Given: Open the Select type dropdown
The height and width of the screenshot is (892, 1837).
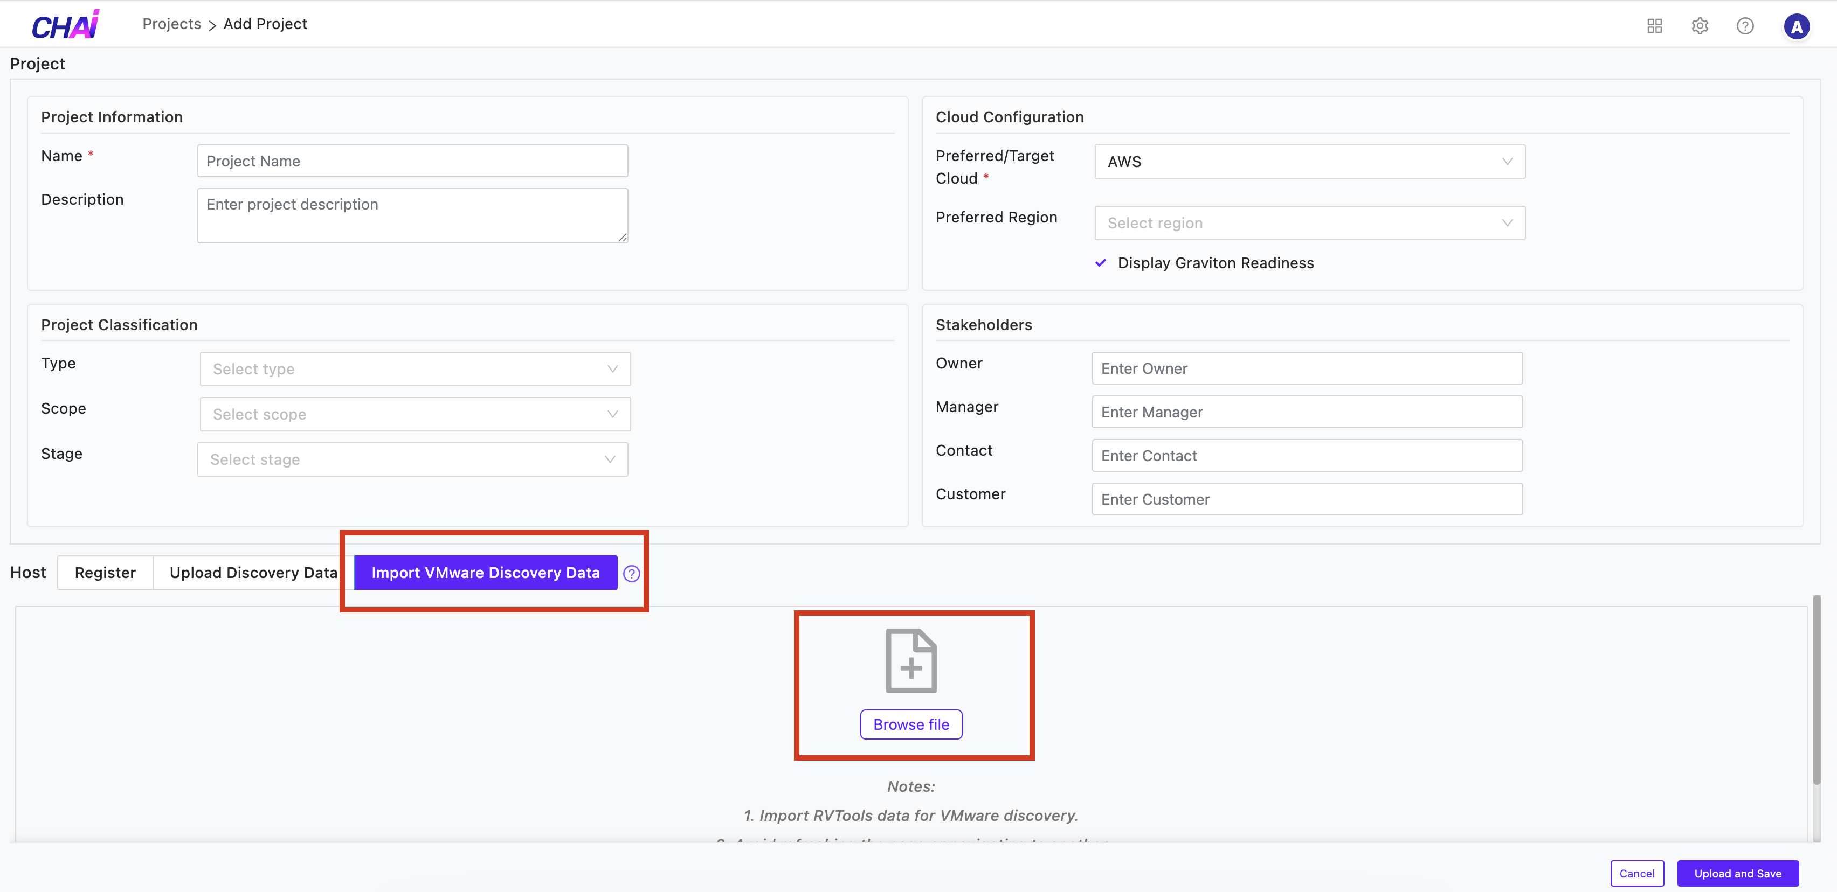Looking at the screenshot, I should 415,369.
